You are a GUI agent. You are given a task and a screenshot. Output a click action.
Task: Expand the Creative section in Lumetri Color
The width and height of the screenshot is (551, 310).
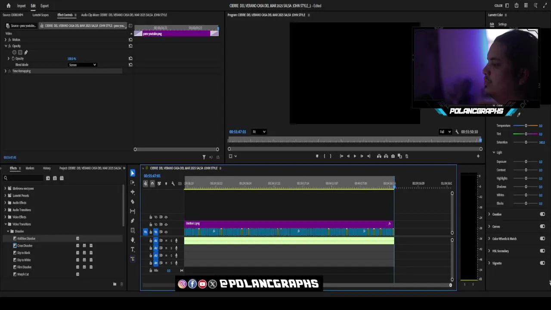coord(489,214)
